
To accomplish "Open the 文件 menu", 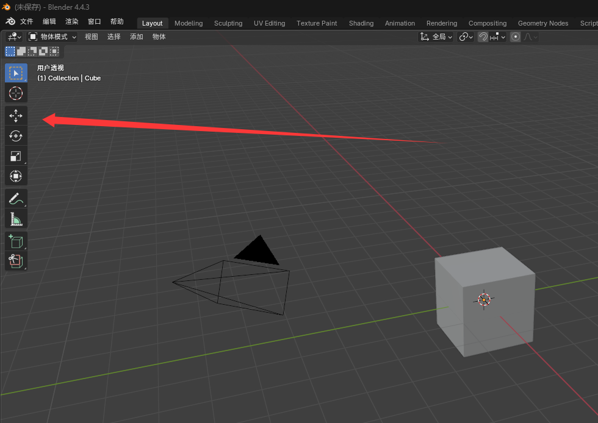I will (27, 22).
